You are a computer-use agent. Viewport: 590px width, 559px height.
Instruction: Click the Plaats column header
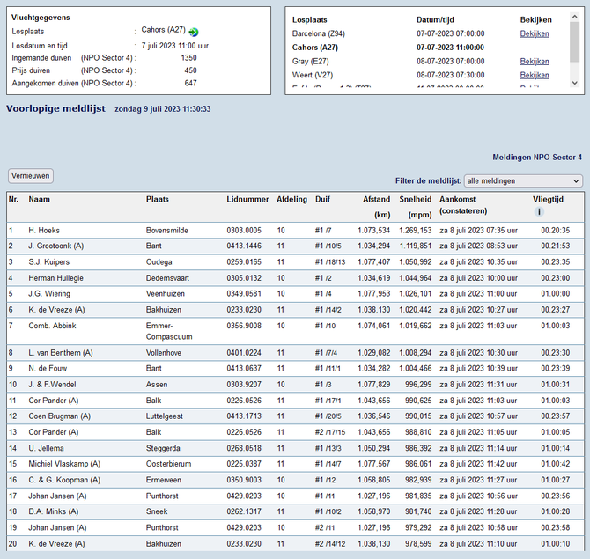point(158,199)
